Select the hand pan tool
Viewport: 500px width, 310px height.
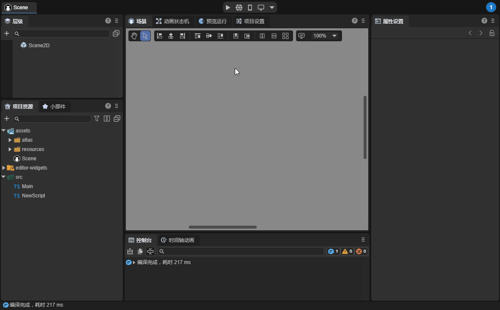pos(134,36)
